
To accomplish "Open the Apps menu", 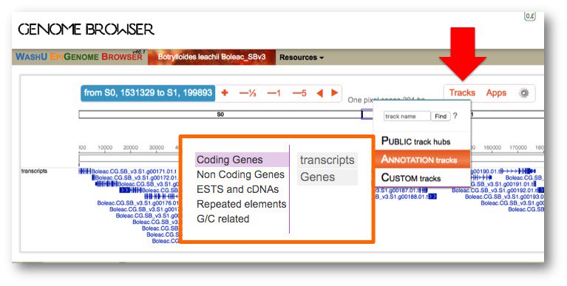I will (x=496, y=93).
